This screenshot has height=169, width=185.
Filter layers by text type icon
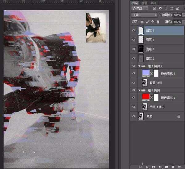click(x=166, y=8)
